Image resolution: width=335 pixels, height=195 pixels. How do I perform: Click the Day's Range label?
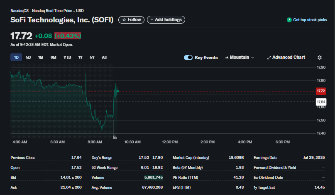coord(102,158)
